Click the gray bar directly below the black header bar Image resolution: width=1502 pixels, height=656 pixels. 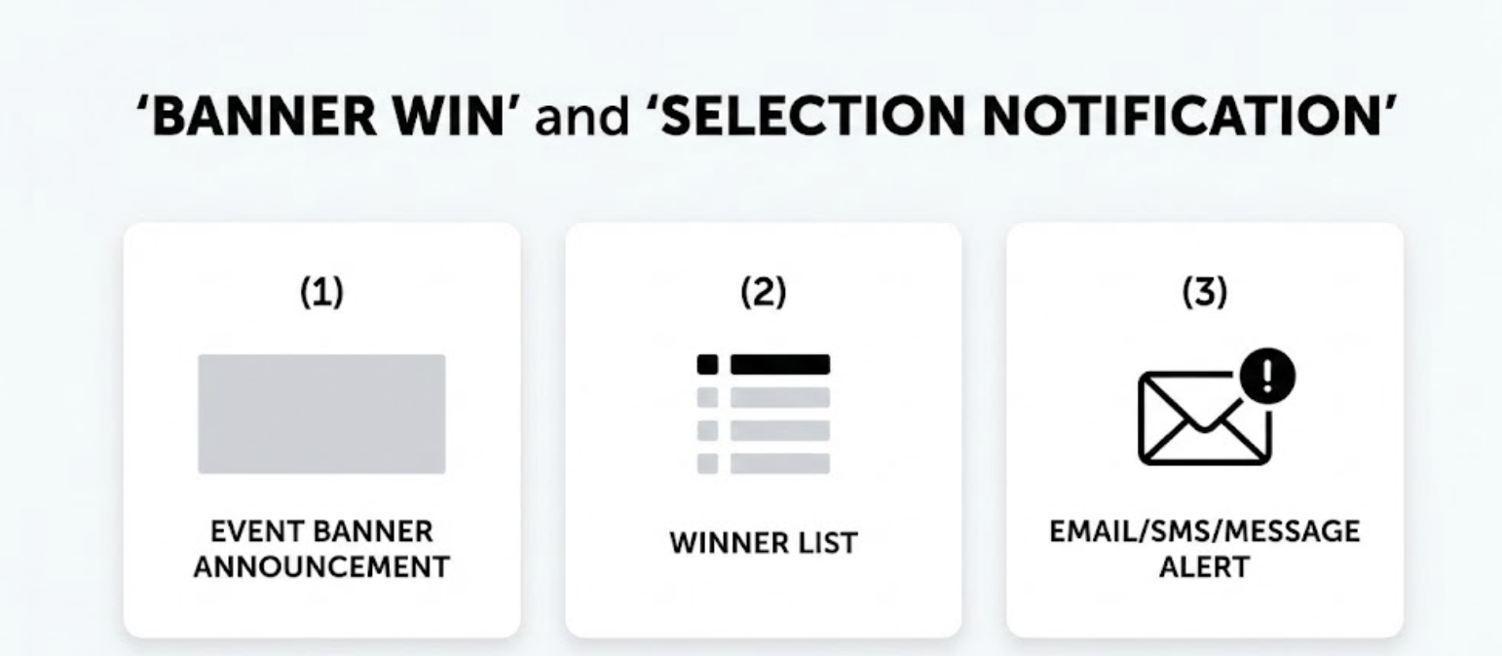click(x=779, y=397)
